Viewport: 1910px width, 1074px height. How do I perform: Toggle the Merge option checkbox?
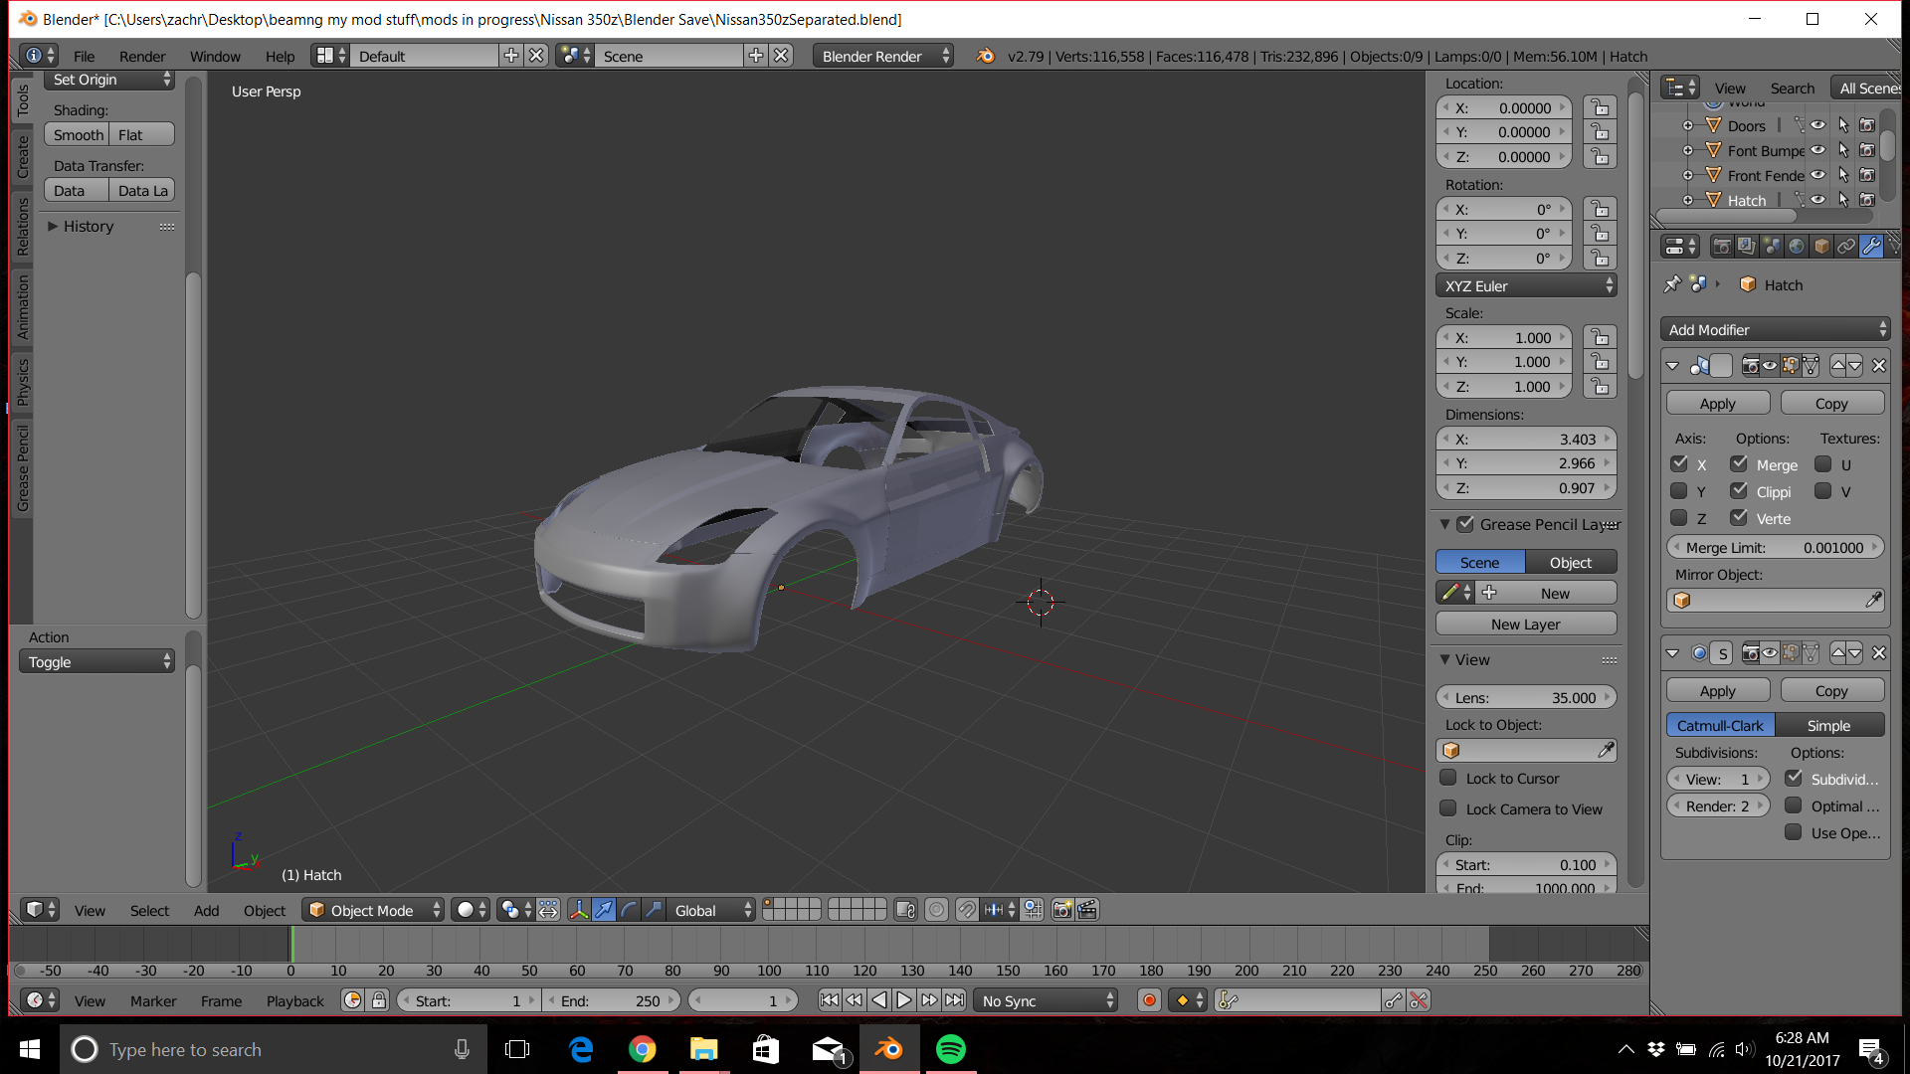click(1739, 463)
